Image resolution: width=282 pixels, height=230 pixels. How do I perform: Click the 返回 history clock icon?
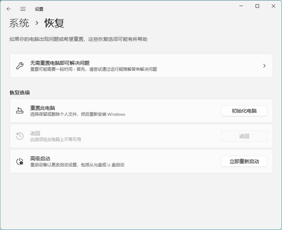20,136
